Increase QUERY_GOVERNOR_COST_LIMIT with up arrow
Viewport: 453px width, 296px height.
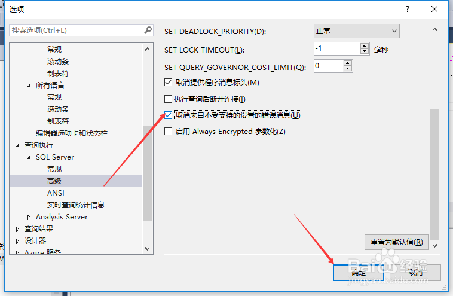pyautogui.click(x=348, y=63)
